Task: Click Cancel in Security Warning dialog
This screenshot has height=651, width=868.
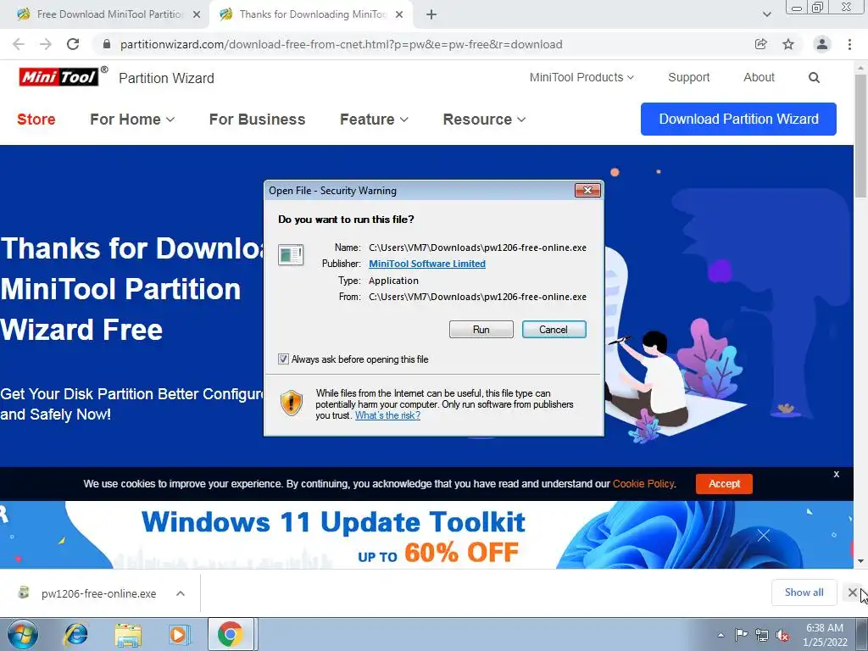Action: click(554, 330)
